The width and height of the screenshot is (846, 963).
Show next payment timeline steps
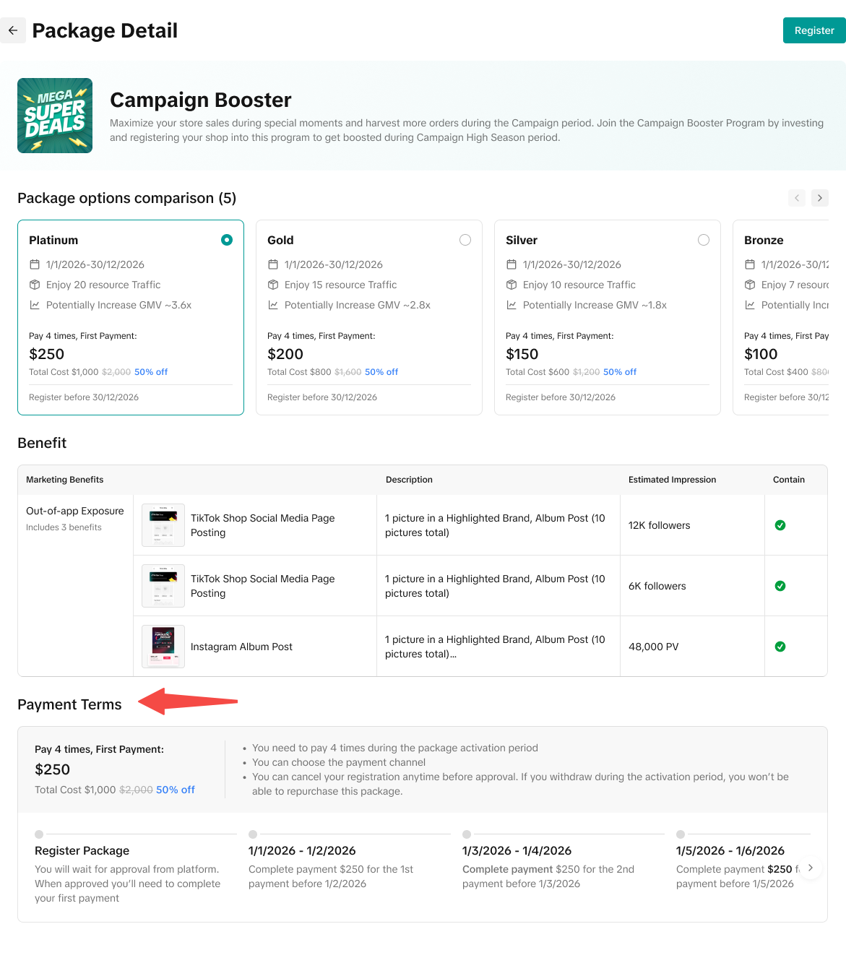click(x=811, y=868)
